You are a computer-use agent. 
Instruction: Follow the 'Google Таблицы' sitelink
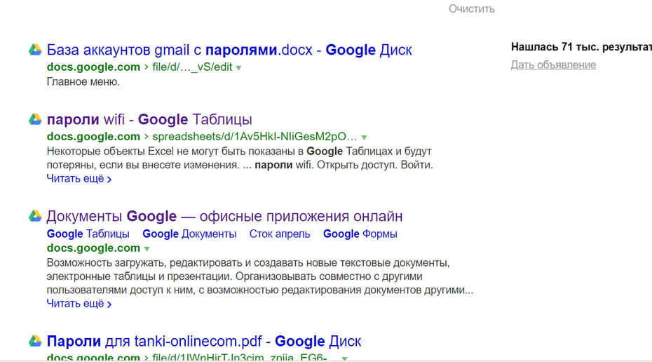(88, 234)
